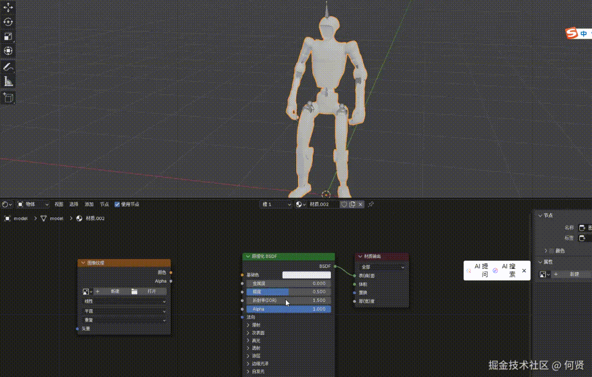Toggle the fake user shield for 材质.002
Screen dimensions: 592x377
[344, 204]
